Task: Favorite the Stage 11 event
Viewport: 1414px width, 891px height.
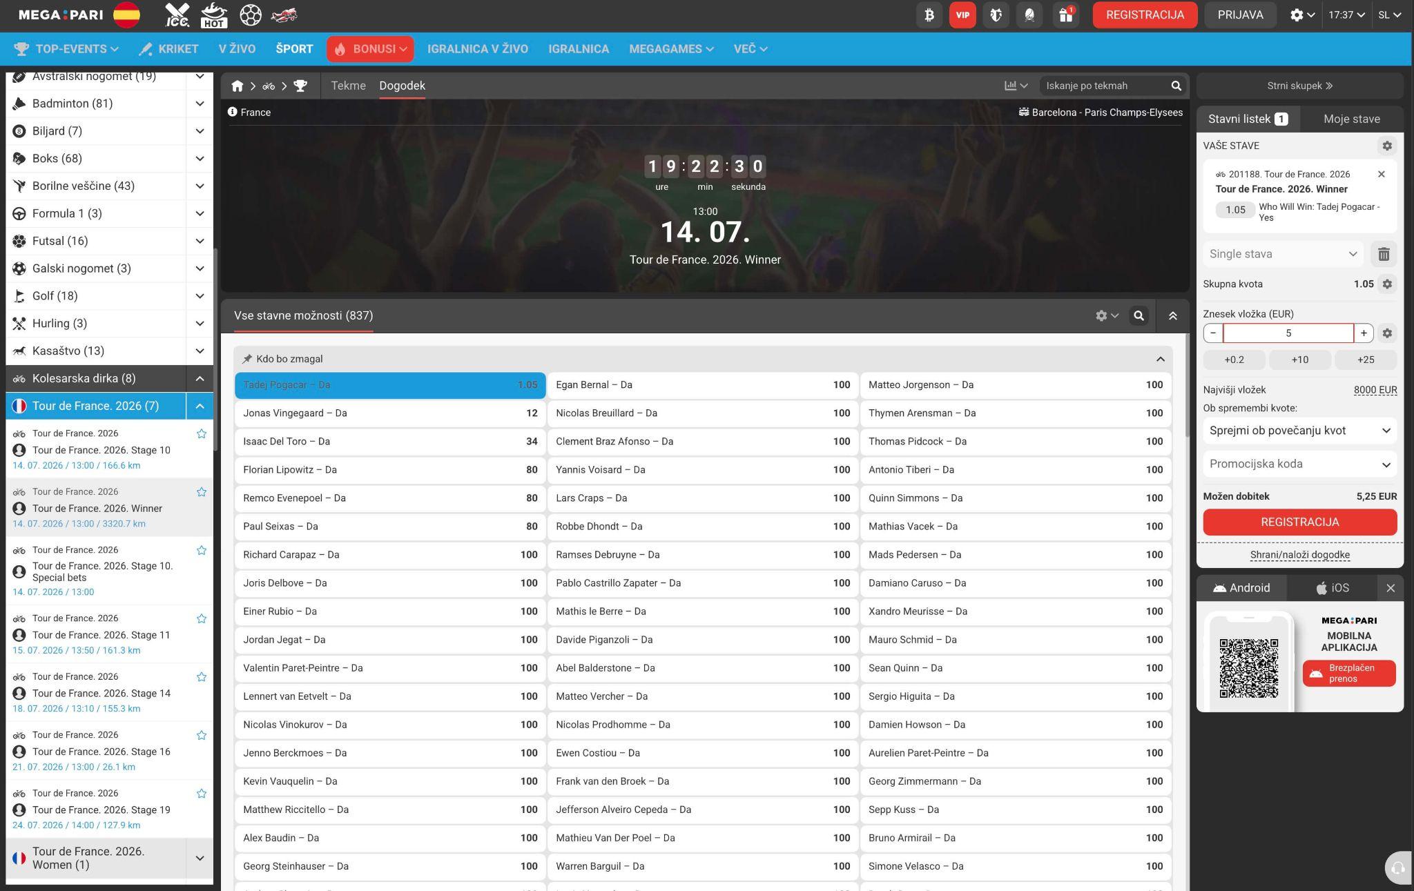Action: 202,618
